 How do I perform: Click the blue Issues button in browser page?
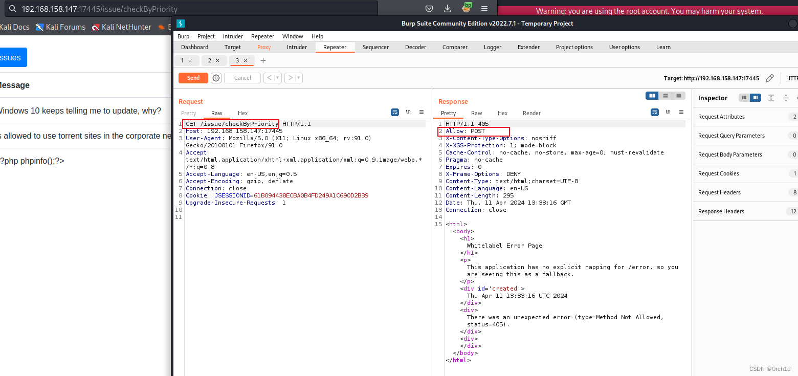tap(13, 57)
